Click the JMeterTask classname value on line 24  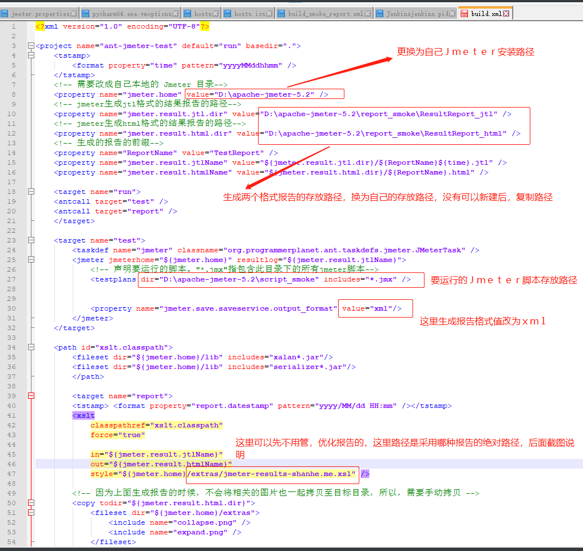344,250
